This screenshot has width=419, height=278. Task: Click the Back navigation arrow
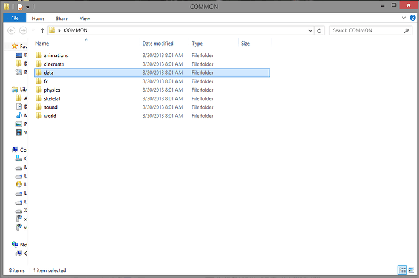[12, 30]
